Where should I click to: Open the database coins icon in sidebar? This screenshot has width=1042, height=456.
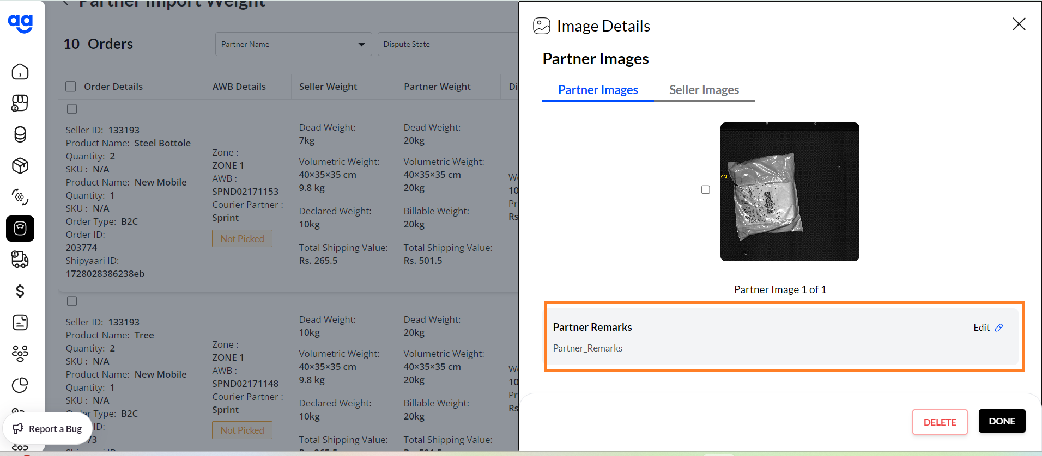(20, 134)
